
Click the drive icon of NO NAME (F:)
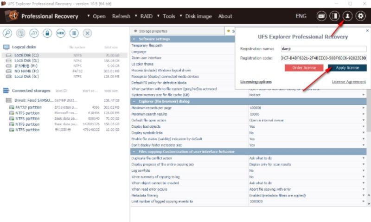pos(9,71)
